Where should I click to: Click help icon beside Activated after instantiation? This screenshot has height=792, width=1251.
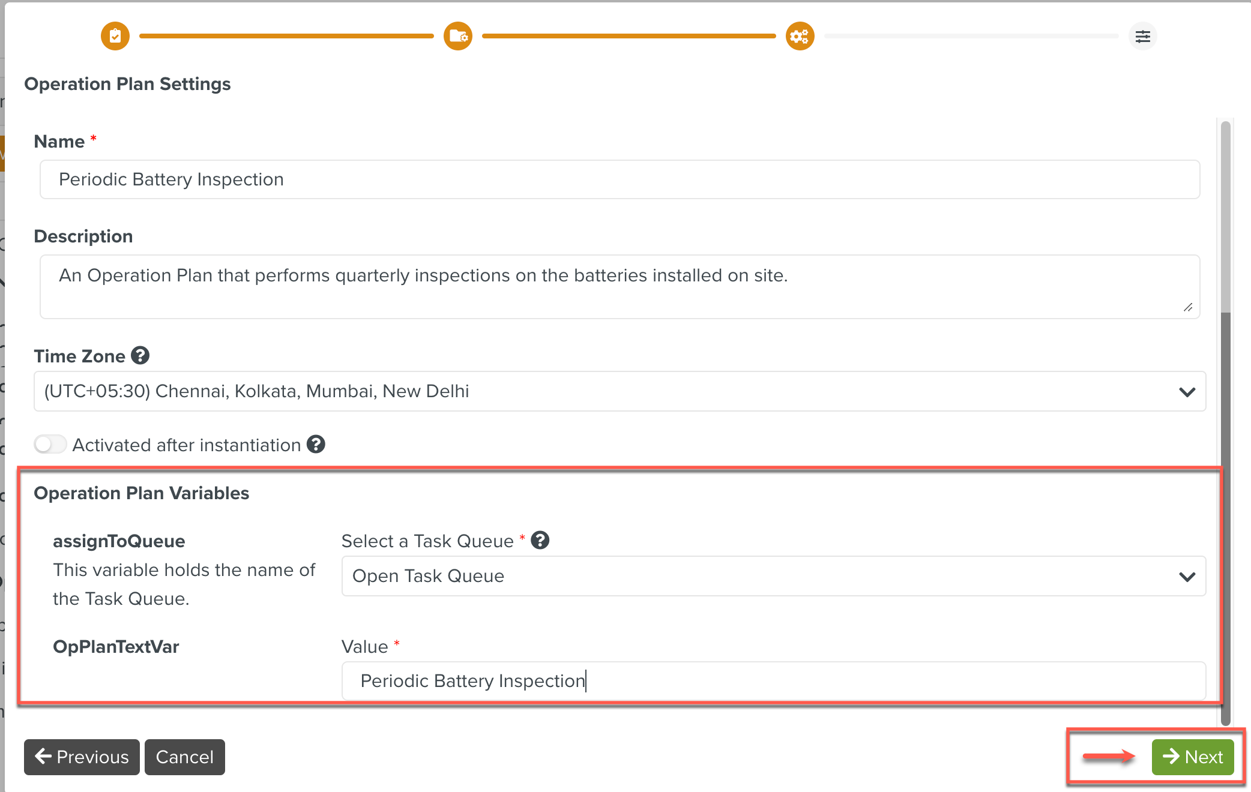(x=316, y=445)
